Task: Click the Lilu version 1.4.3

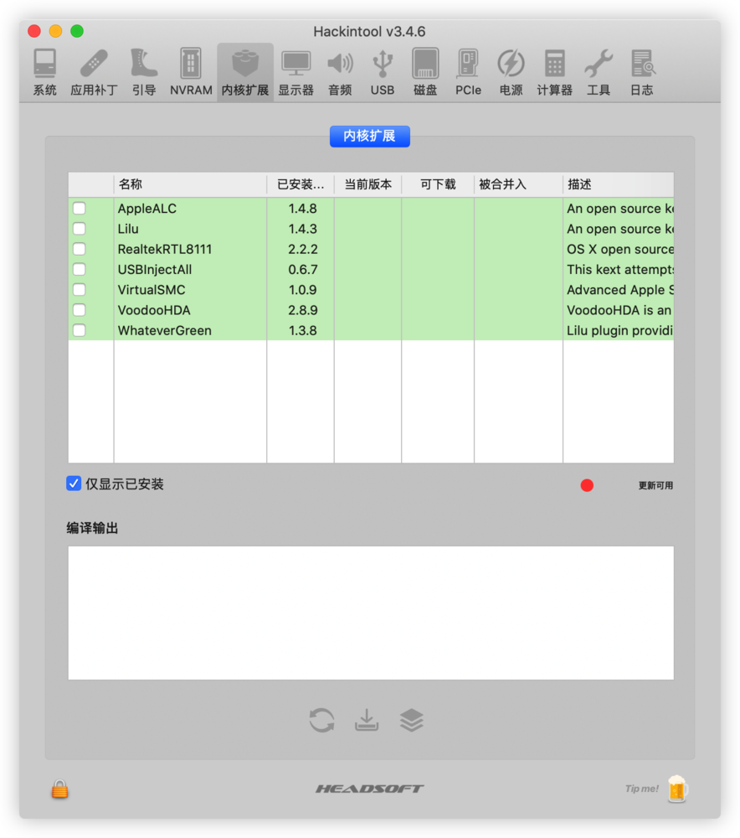Action: pos(303,229)
